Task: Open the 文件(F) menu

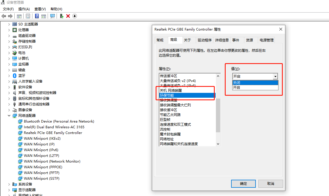Action: 8,9
